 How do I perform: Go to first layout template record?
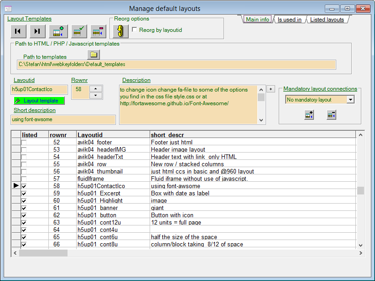(18, 31)
